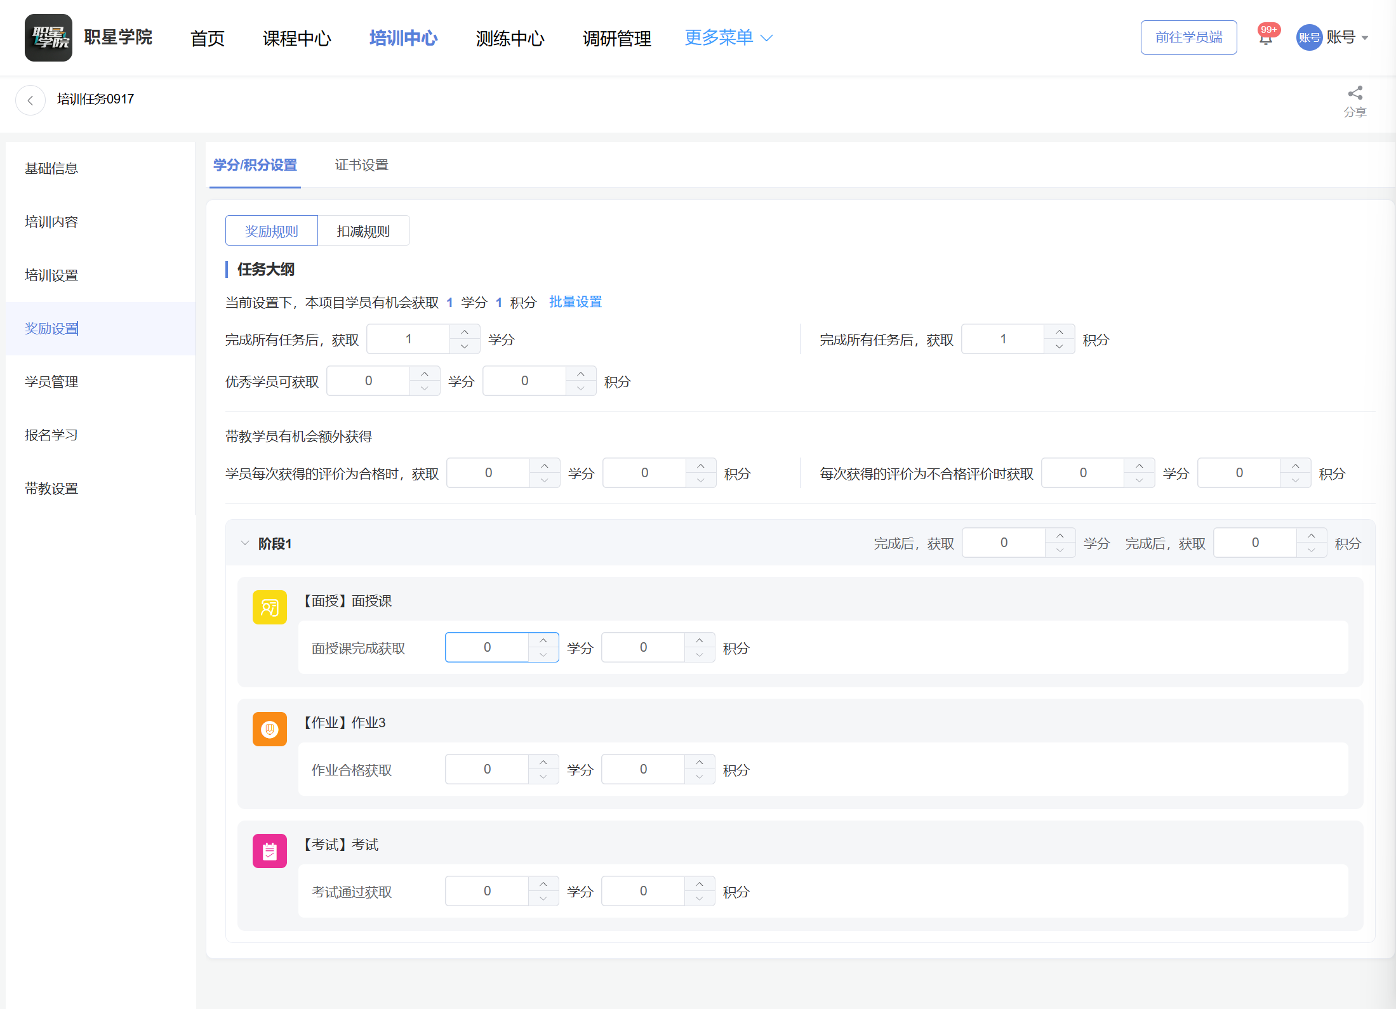Open 调研管理 menu
This screenshot has width=1396, height=1009.
[616, 38]
